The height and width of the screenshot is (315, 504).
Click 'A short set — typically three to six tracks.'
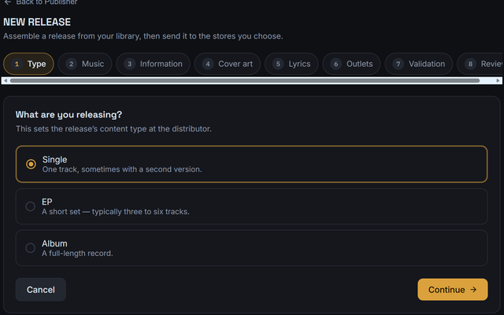point(116,212)
